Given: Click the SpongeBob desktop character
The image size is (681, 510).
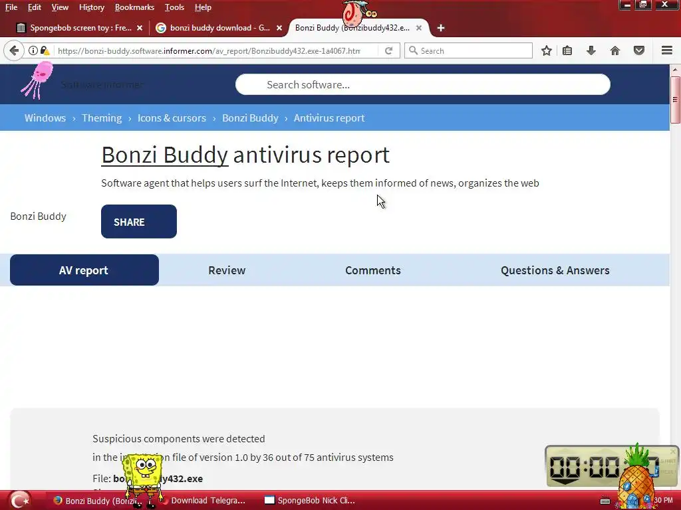Looking at the screenshot, I should [142, 481].
